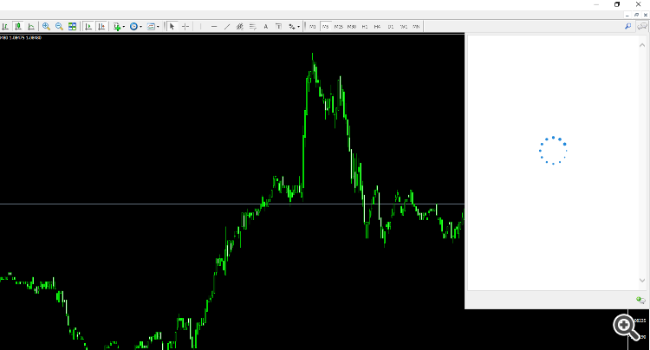Screen dimensions: 650x350
Task: Expand the indicators dropdown arrow
Action: 124,27
